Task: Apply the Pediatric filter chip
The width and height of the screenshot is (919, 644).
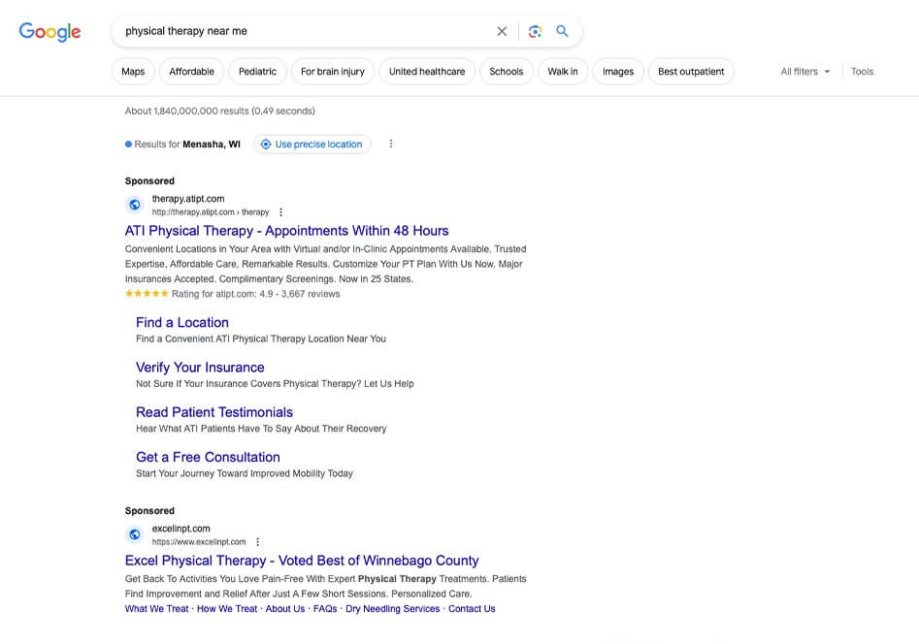Action: [x=257, y=72]
